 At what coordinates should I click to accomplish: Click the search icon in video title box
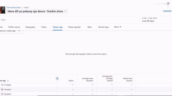pos(66,11)
